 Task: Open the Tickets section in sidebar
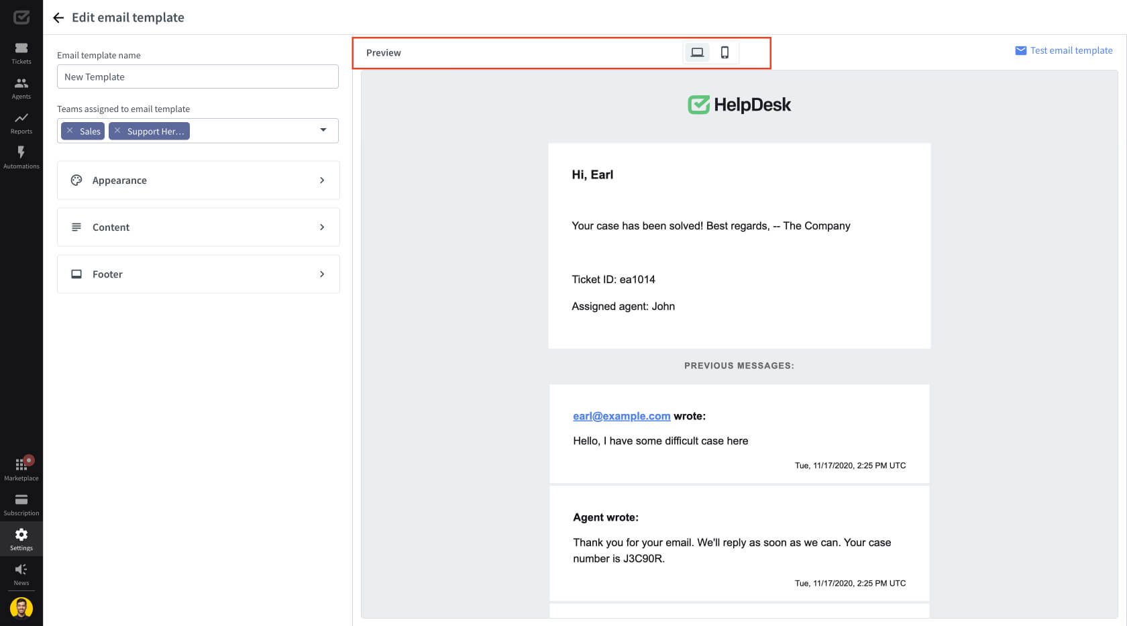tap(21, 53)
